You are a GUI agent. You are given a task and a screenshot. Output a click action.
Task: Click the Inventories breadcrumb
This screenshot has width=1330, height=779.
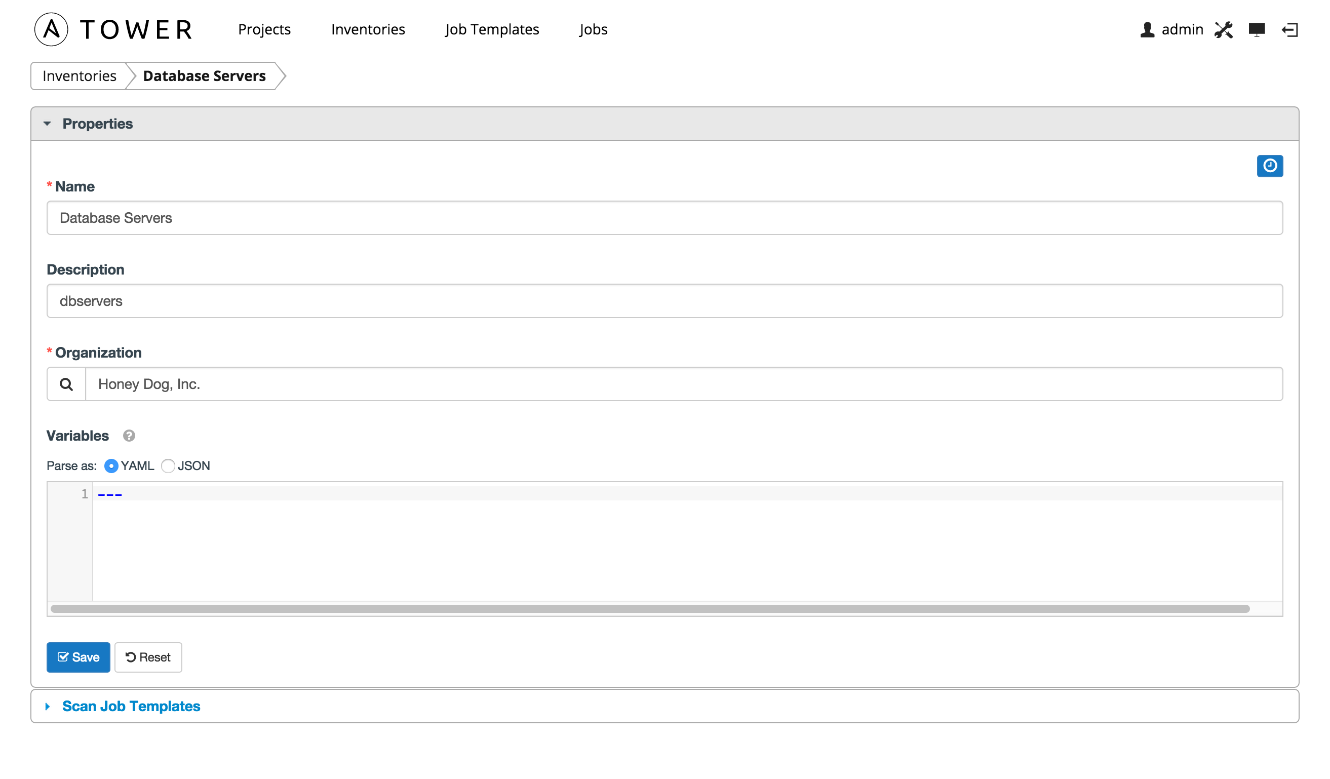pyautogui.click(x=80, y=76)
